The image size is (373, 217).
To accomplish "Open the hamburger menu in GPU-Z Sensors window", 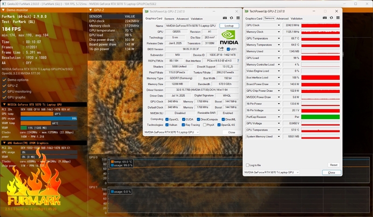I will tap(338, 18).
